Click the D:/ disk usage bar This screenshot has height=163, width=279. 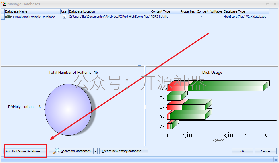click(189, 114)
